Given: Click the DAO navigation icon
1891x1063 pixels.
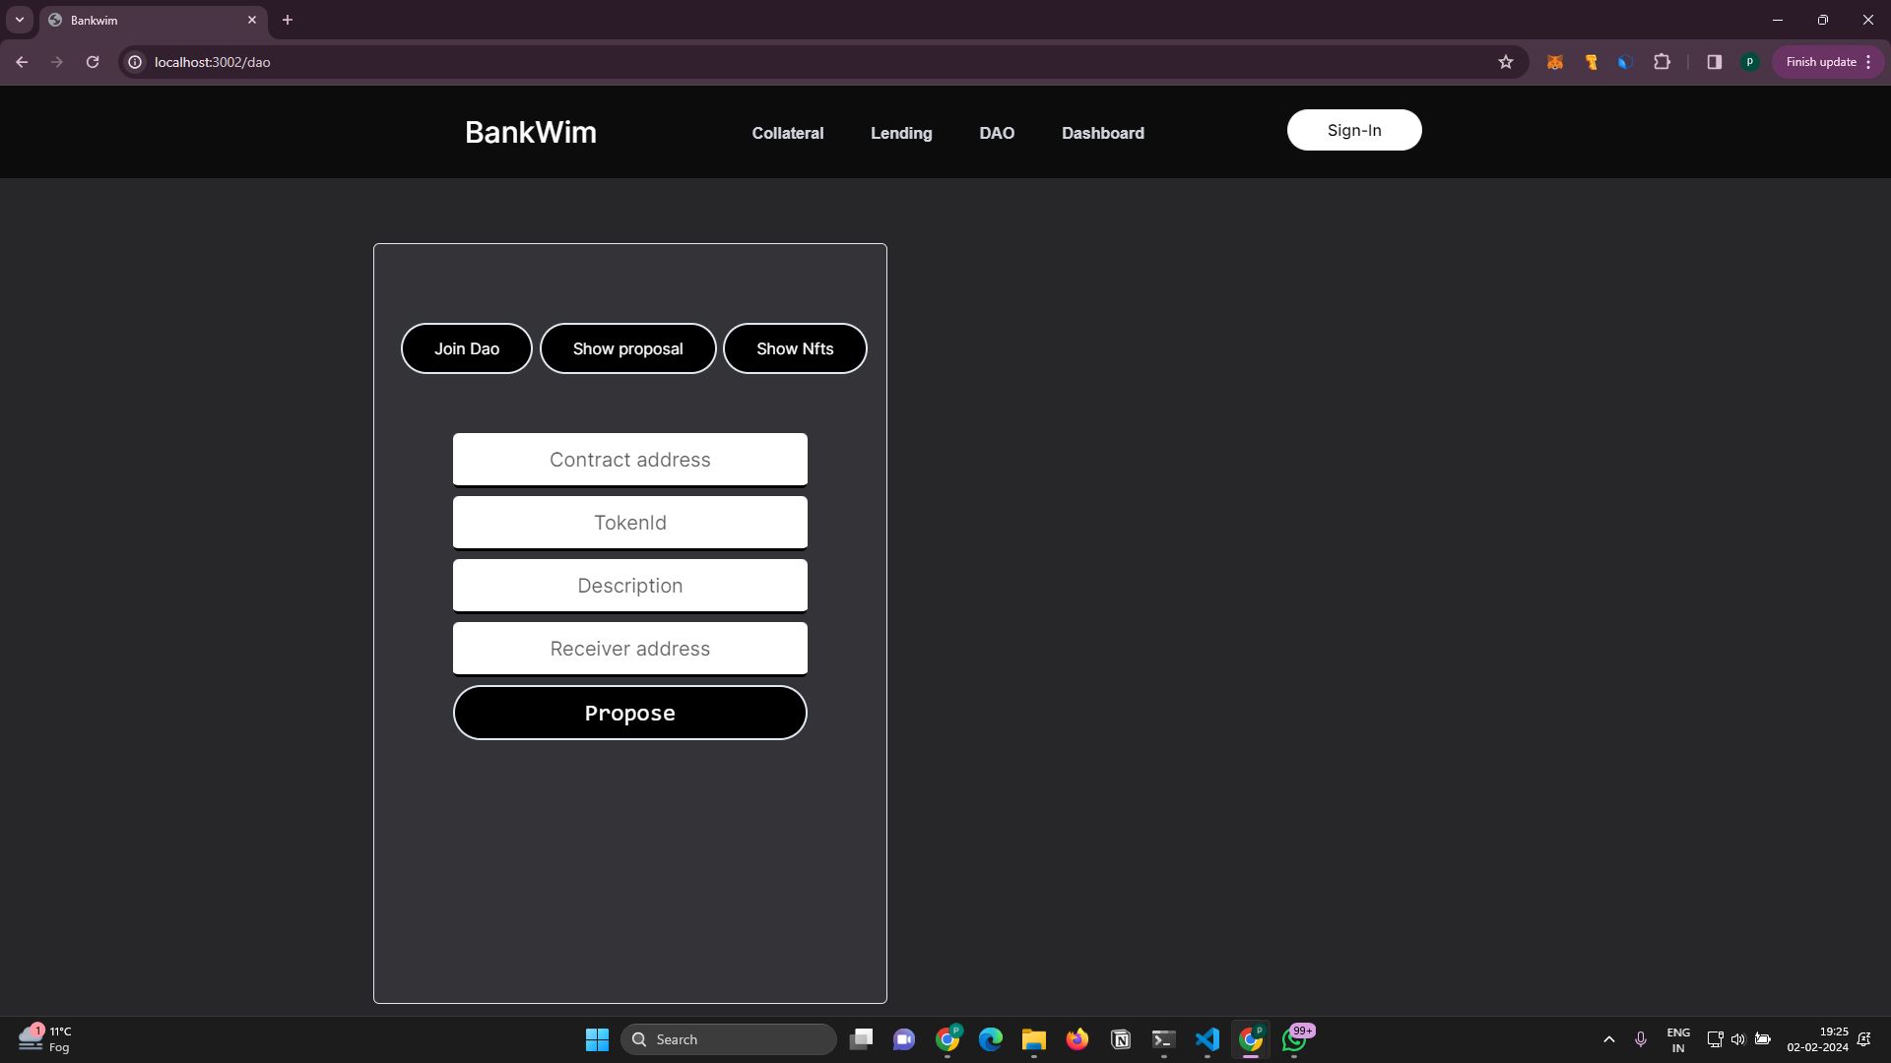Looking at the screenshot, I should [x=996, y=133].
